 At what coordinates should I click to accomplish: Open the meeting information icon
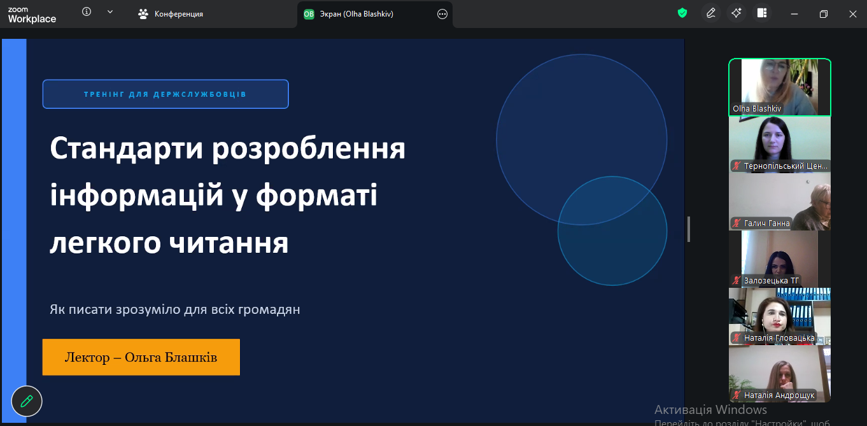(87, 12)
